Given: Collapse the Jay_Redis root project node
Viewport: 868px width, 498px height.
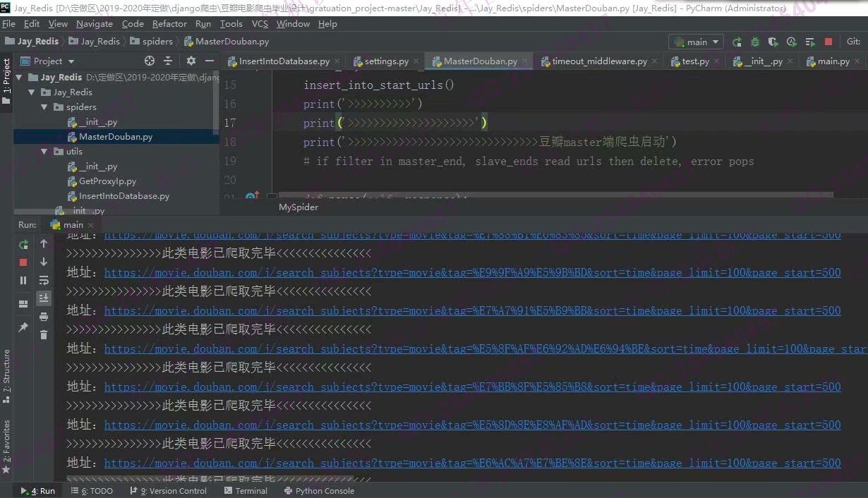Looking at the screenshot, I should pos(19,78).
